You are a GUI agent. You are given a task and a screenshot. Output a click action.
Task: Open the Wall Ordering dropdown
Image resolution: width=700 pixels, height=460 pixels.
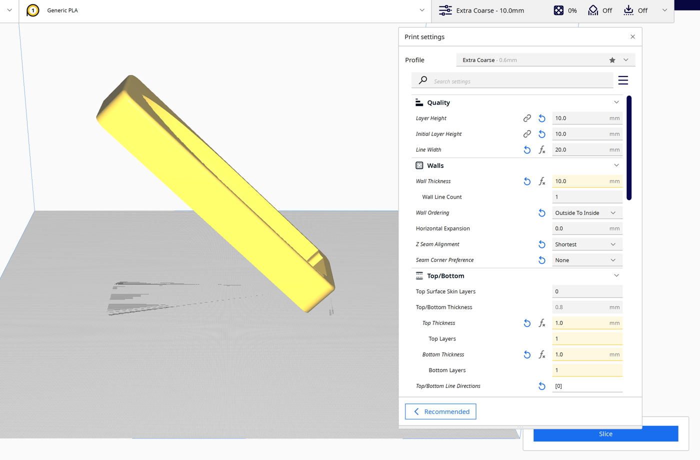[x=587, y=212]
